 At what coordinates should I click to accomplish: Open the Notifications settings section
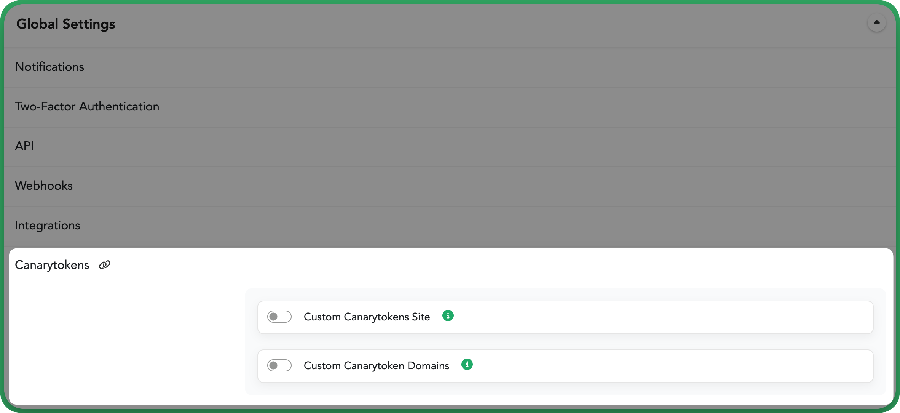450,68
